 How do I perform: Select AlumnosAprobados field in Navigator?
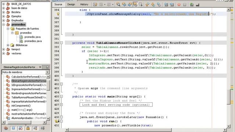29,118
